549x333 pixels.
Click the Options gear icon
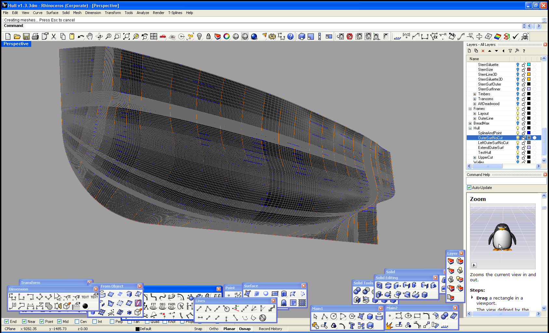pos(272,36)
